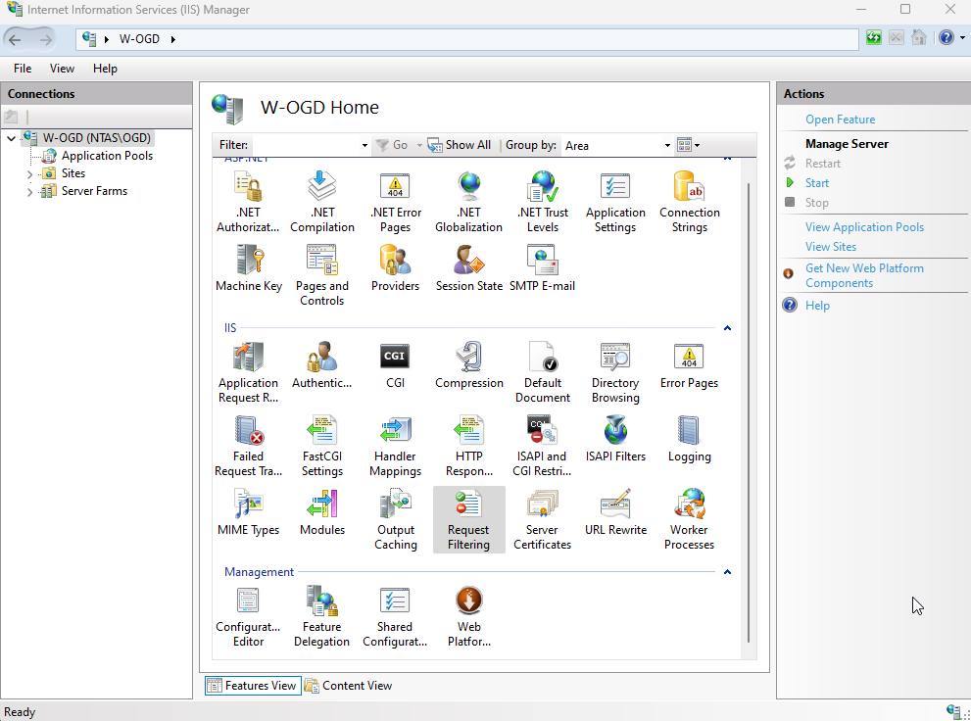971x721 pixels.
Task: Click inside the Filter input field
Action: [x=304, y=144]
